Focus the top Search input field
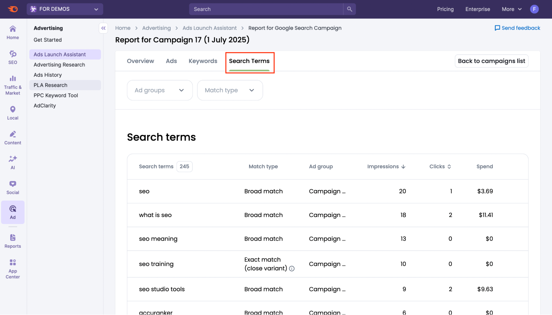This screenshot has width=552, height=315. point(266,9)
